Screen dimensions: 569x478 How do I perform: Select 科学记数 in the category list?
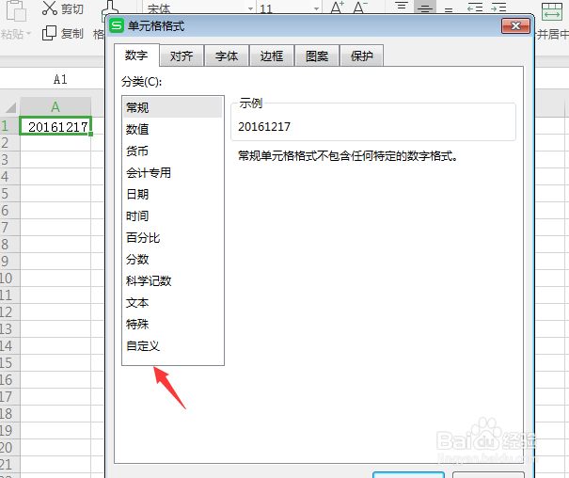[173, 281]
